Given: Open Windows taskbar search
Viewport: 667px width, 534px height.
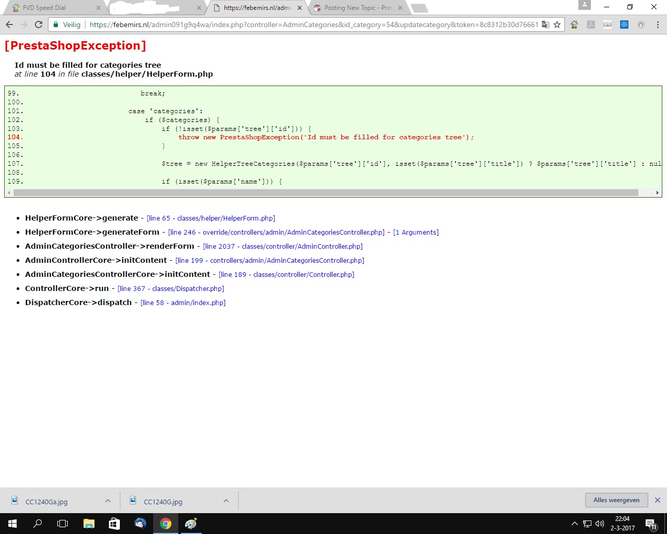Looking at the screenshot, I should point(38,524).
